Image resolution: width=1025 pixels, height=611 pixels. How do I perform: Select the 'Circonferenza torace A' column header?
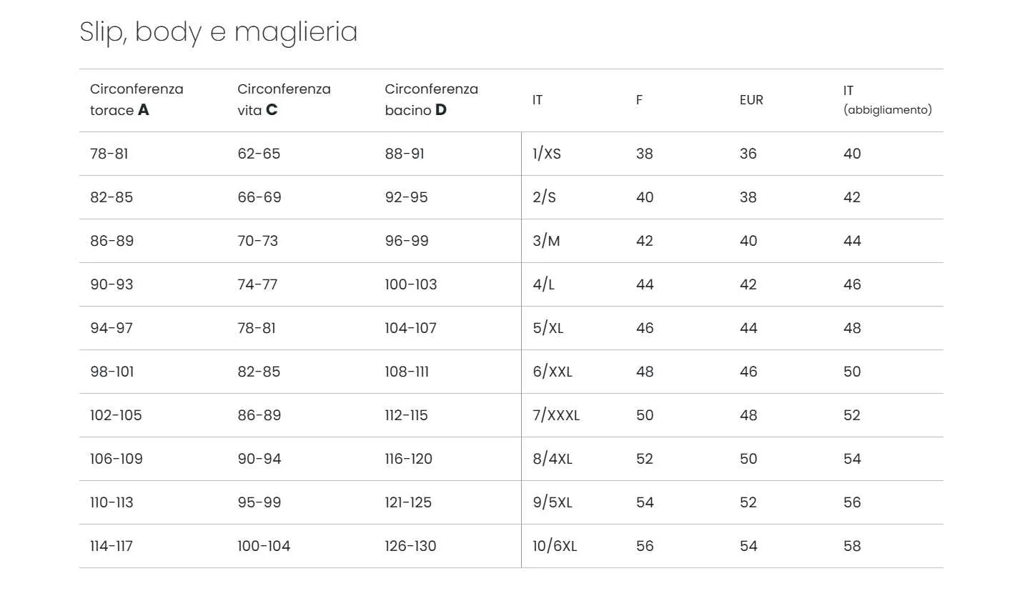(137, 99)
